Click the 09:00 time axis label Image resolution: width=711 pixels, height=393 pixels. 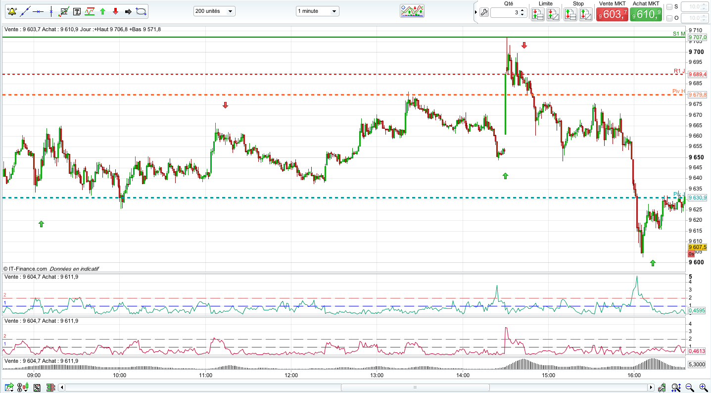pyautogui.click(x=34, y=375)
